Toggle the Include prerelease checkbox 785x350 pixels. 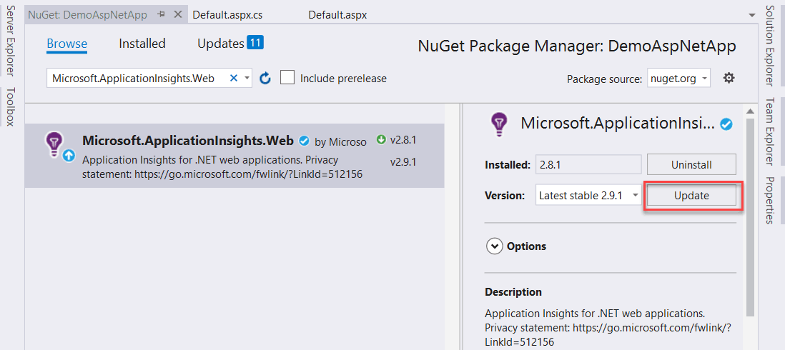[287, 78]
